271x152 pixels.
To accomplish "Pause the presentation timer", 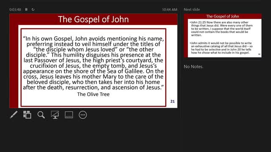I will [x=26, y=9].
